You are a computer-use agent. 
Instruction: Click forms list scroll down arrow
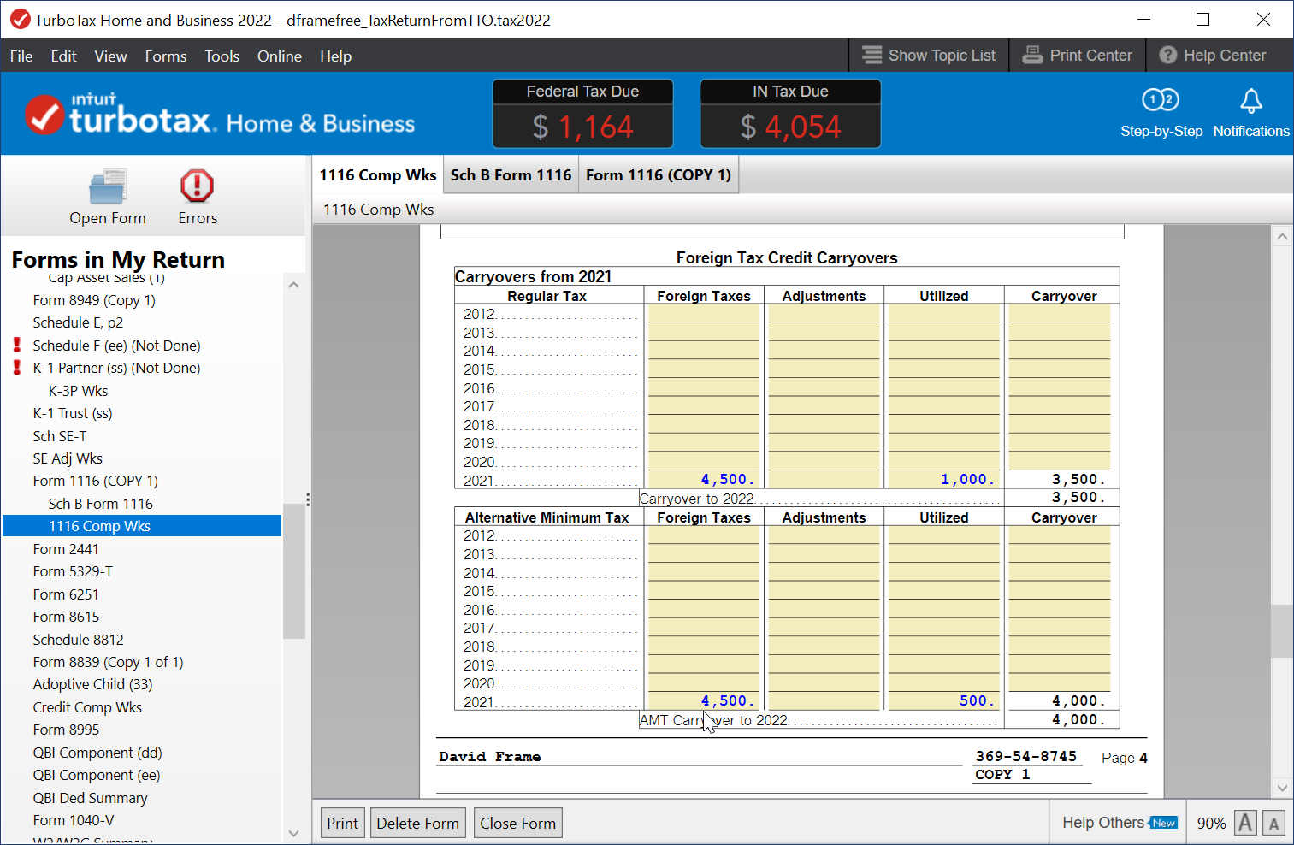pyautogui.click(x=293, y=832)
